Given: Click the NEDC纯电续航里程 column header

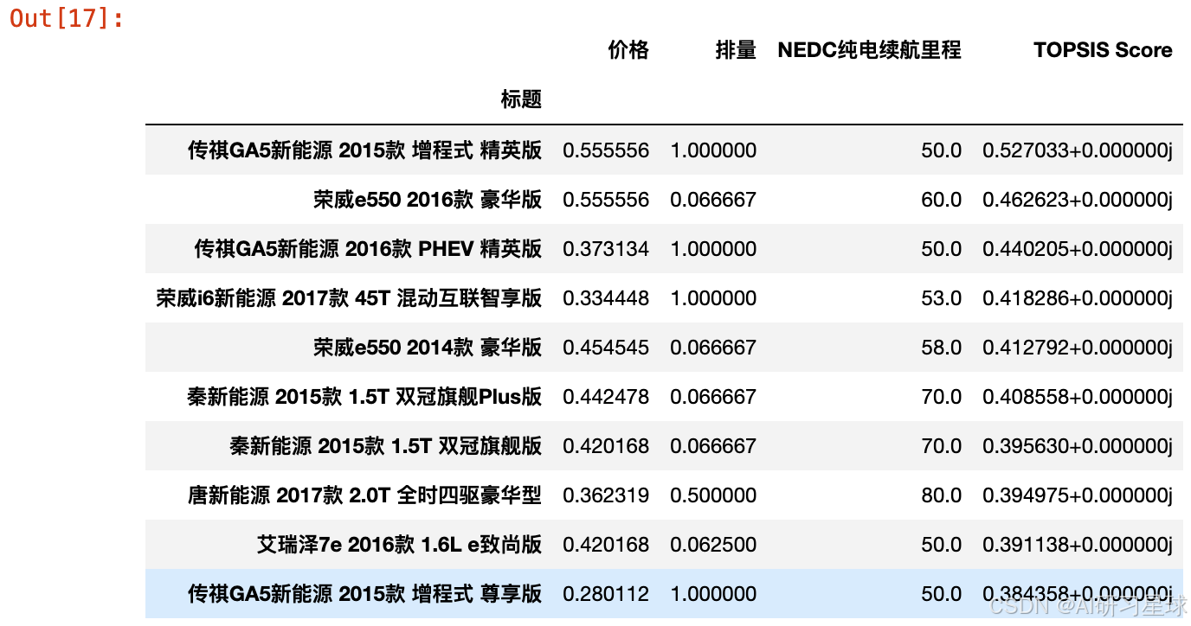Looking at the screenshot, I should (869, 50).
